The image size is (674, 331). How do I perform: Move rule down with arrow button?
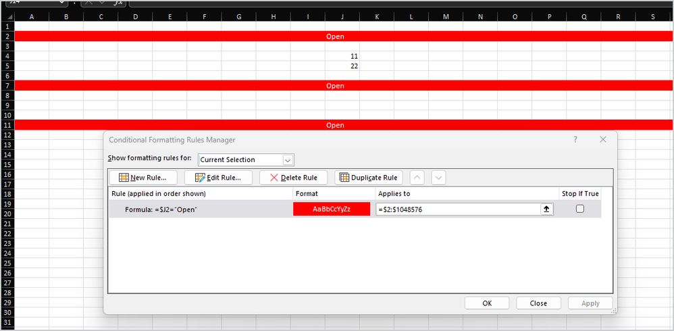point(438,178)
